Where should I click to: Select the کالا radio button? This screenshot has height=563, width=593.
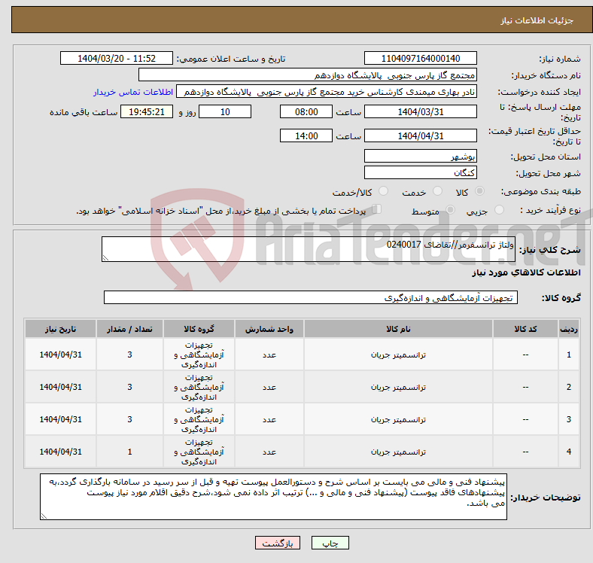[479, 191]
